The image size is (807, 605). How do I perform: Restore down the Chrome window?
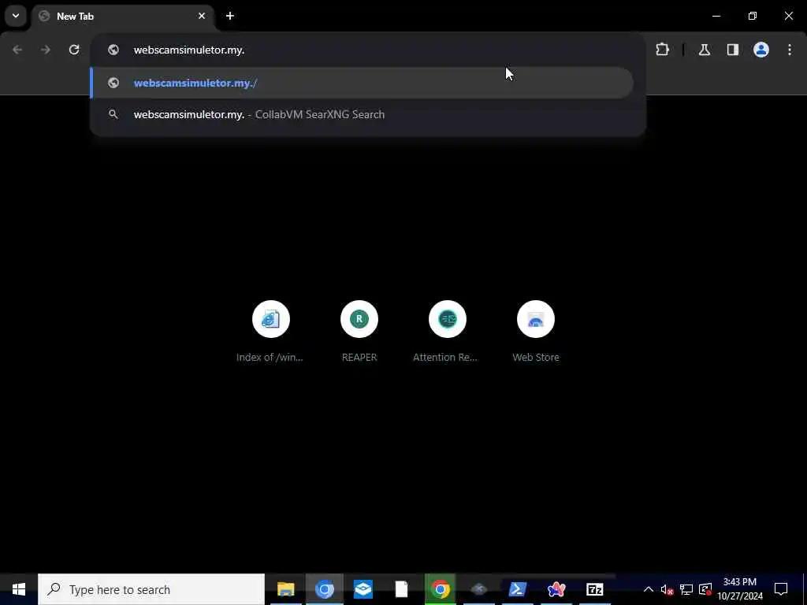click(x=753, y=16)
